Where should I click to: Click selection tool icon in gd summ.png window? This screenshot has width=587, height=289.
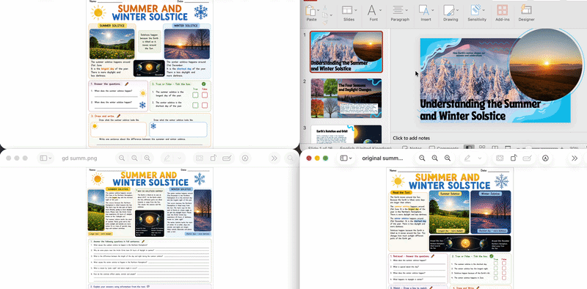click(x=200, y=158)
